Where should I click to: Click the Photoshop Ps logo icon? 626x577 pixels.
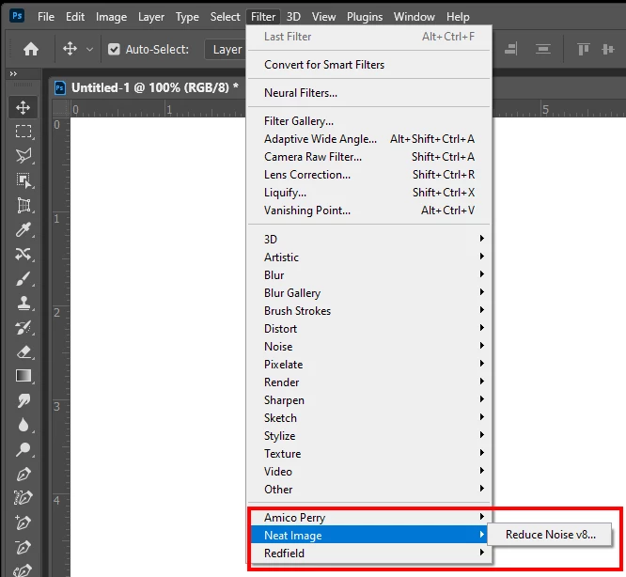(17, 16)
